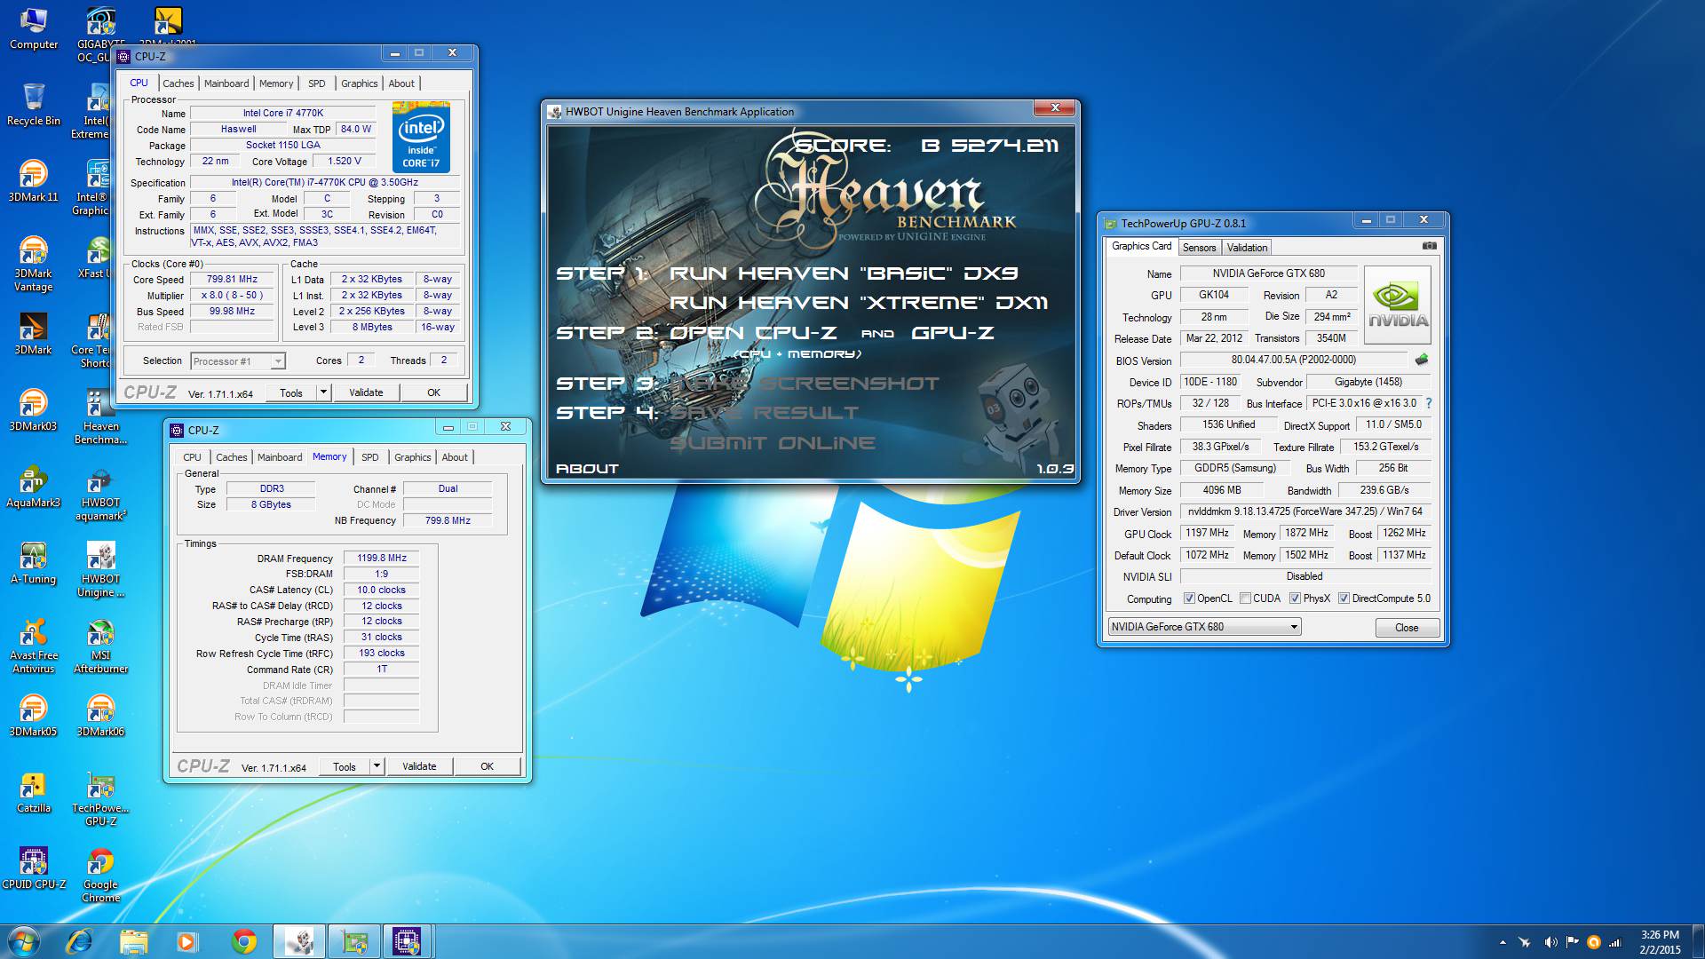
Task: Open the Catzilla desktop icon
Action: tap(34, 792)
